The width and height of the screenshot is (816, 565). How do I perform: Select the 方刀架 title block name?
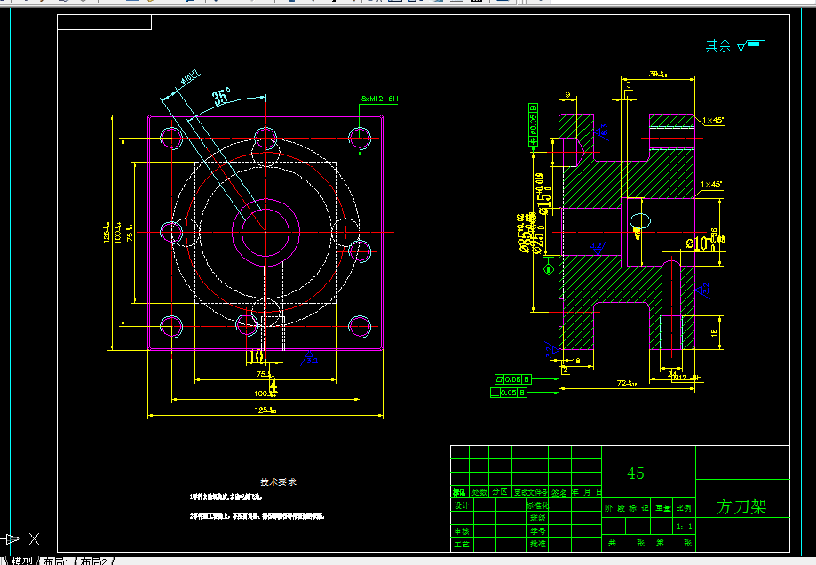click(x=741, y=506)
